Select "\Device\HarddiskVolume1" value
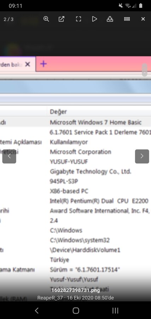This screenshot has height=319, width=151. click(85, 250)
